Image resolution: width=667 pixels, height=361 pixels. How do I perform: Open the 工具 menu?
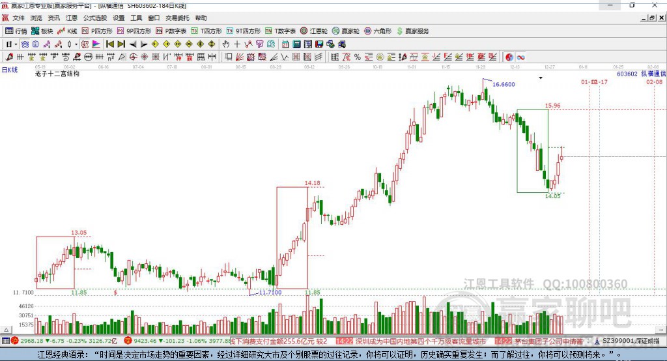136,18
